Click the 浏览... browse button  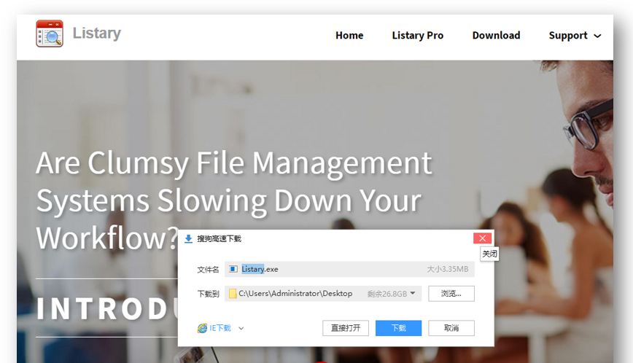(451, 294)
